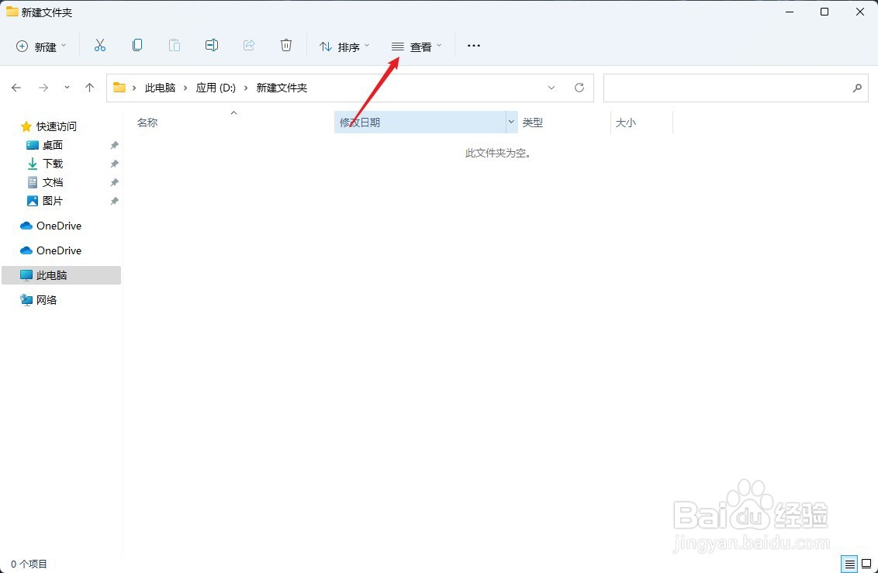Viewport: 878px width, 573px height.
Task: Maximize the 新建文件夹 window
Action: pyautogui.click(x=824, y=12)
